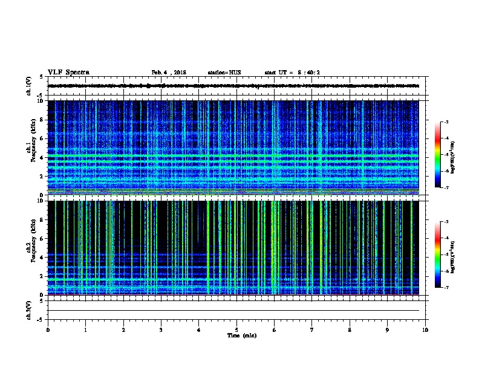
Task: Click the time axis tick label '7'
Action: click(x=312, y=330)
